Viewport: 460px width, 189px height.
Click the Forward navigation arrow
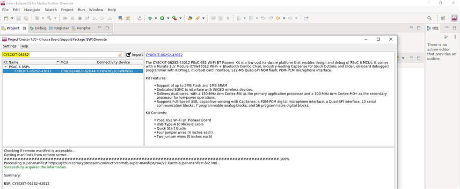(291, 18)
